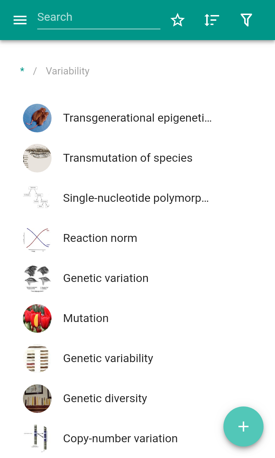Go to root asterisk breadcrumb
275x458 pixels.
(22, 71)
